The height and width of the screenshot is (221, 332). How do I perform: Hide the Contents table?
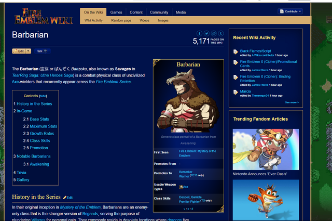point(43,96)
